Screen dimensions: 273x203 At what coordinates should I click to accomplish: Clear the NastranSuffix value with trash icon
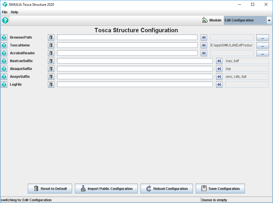pyautogui.click(x=51, y=61)
